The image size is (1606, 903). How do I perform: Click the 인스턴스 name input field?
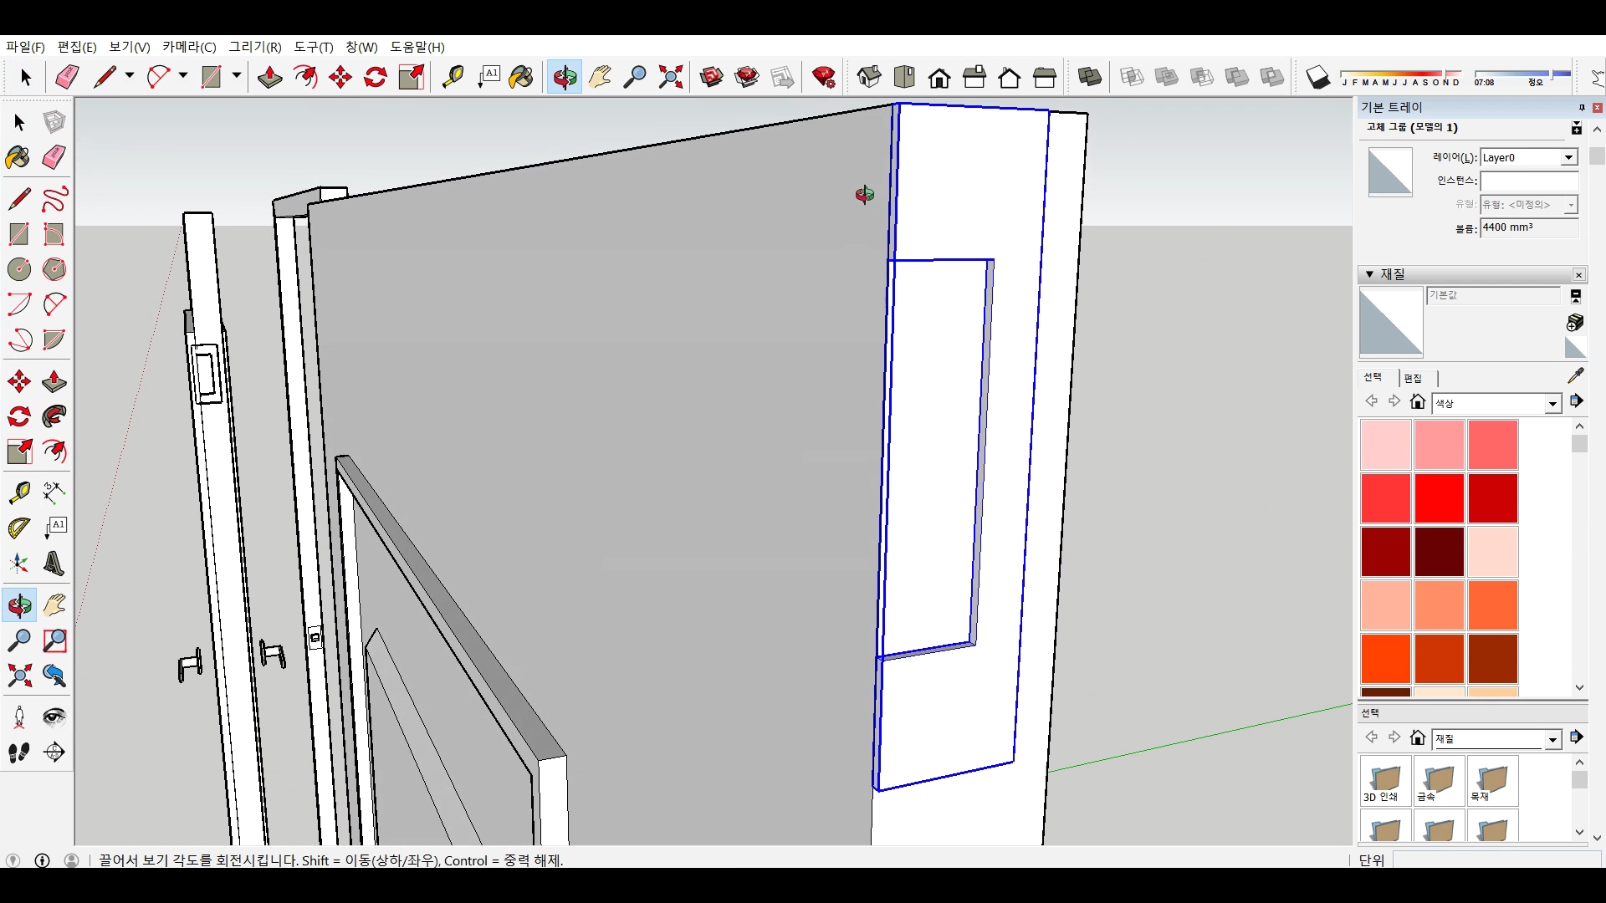pos(1528,181)
